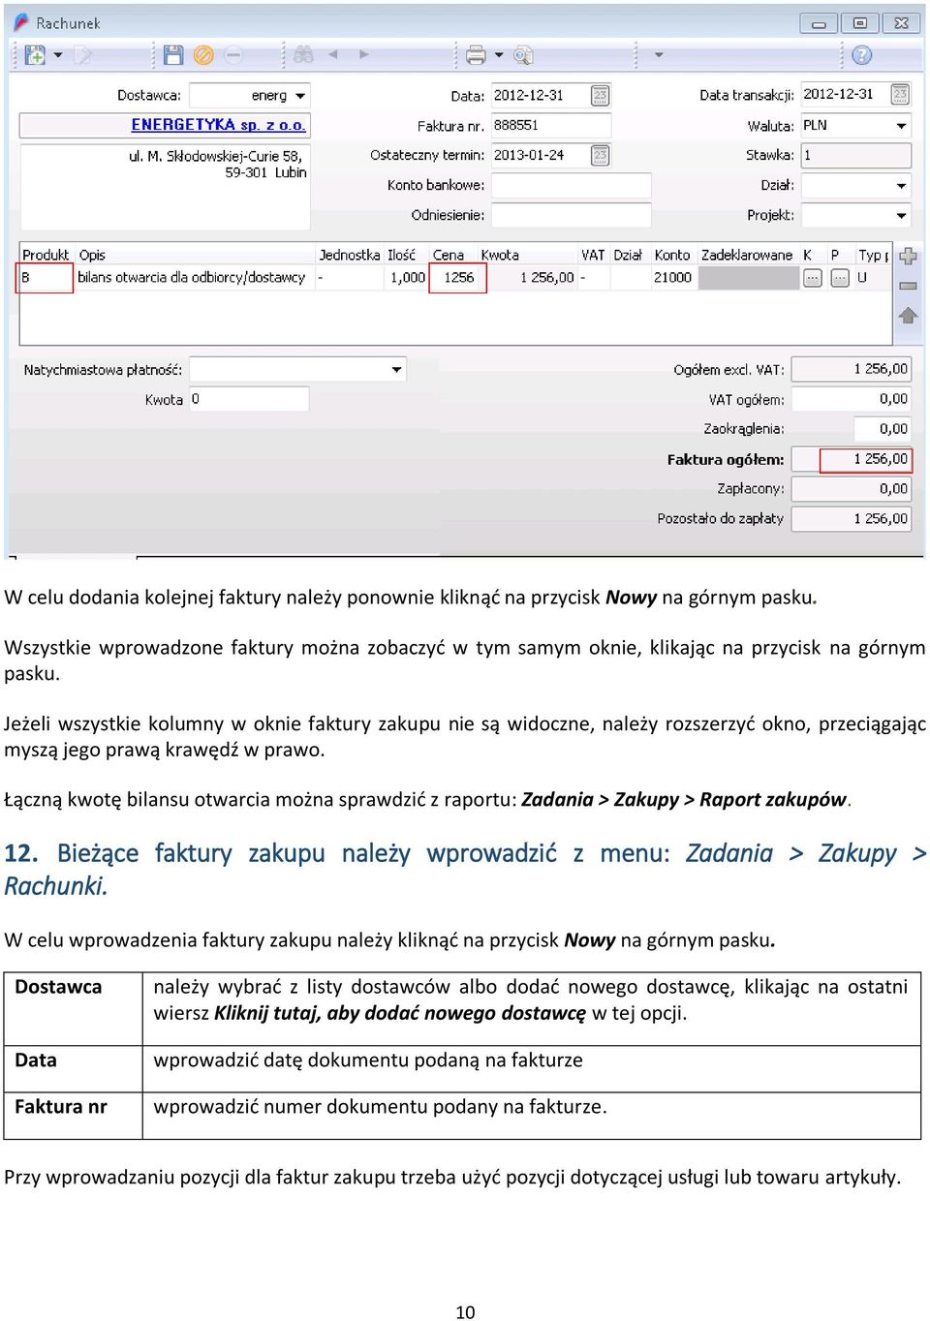Screen dimensions: 930x1321
Task: Move the row up with the arrow icon
Action: click(x=908, y=316)
